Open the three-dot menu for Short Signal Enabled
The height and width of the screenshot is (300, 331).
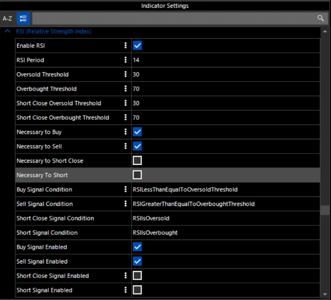(126, 290)
